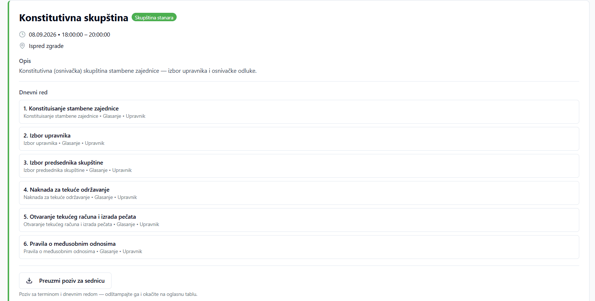Open agenda item 4 Naknada za tekuće održavanje

point(299,193)
